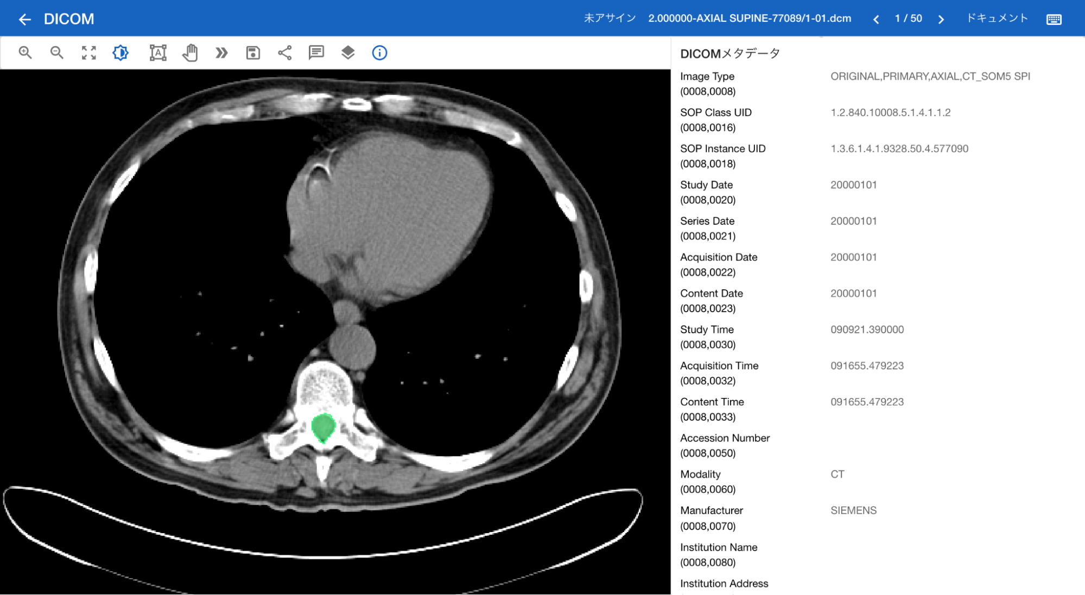1085x595 pixels.
Task: Open the share icon
Action: click(284, 53)
